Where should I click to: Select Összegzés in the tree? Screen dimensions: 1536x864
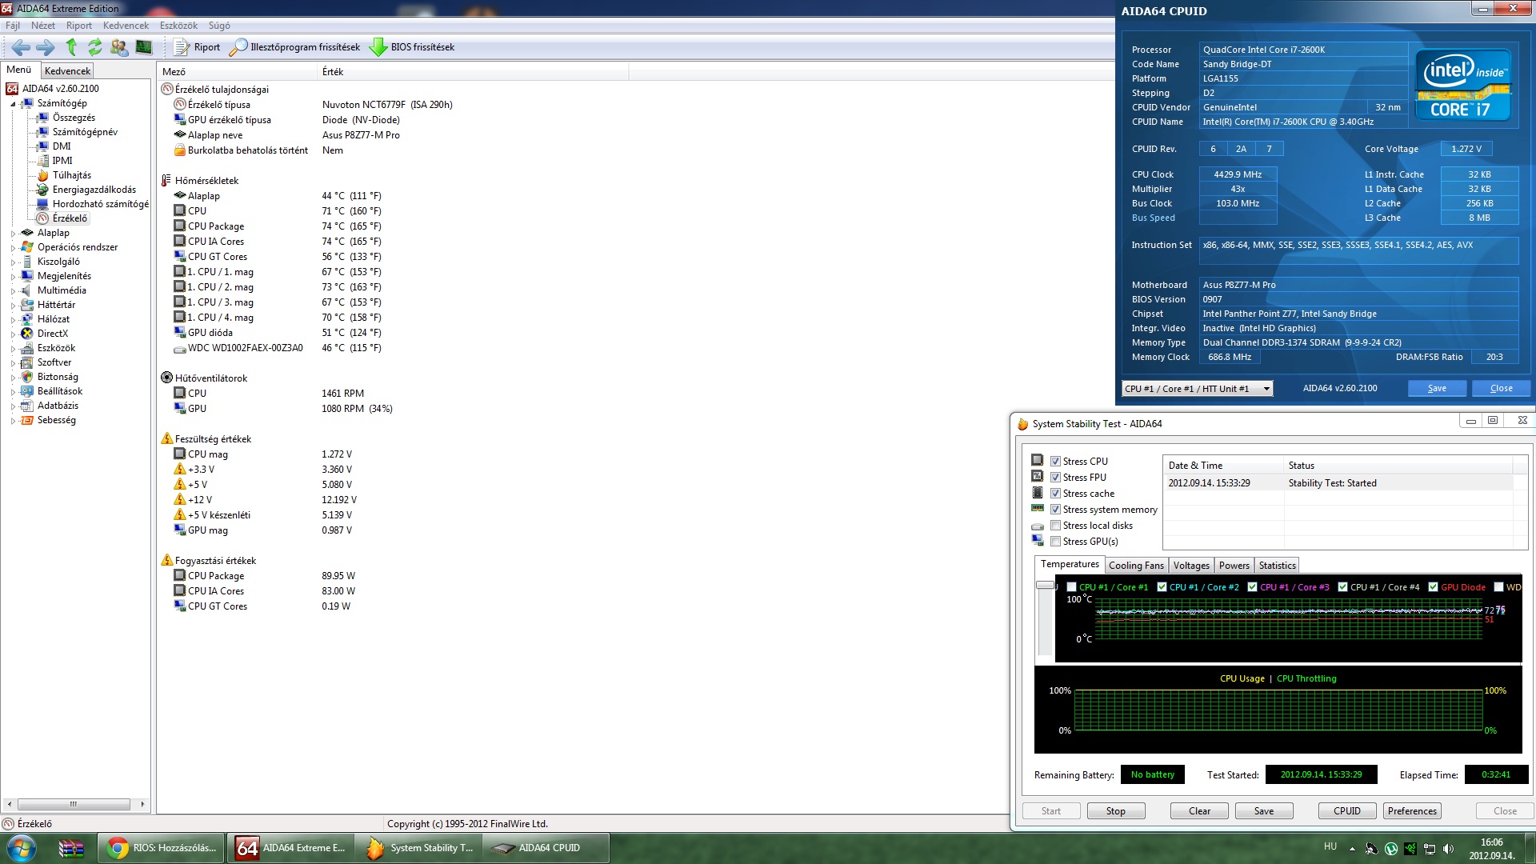click(x=74, y=118)
